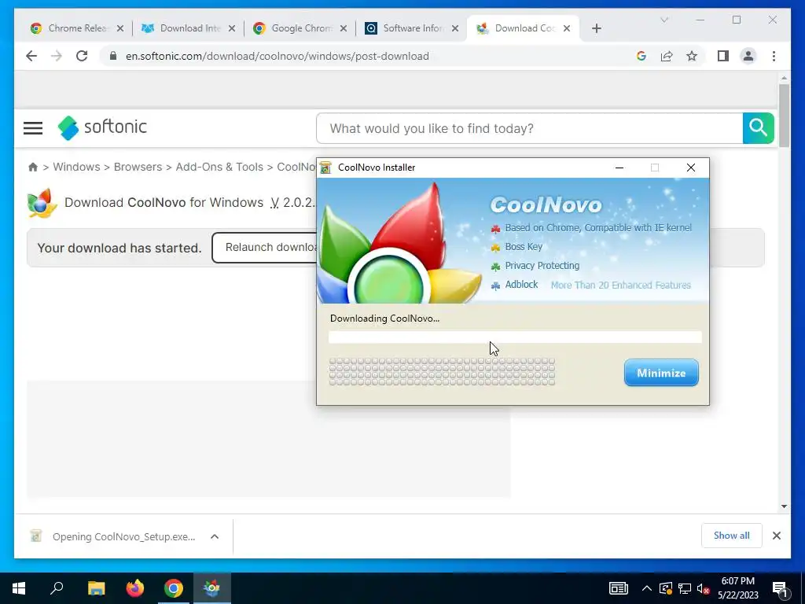The height and width of the screenshot is (604, 805).
Task: Open the notification center icon
Action: click(780, 589)
